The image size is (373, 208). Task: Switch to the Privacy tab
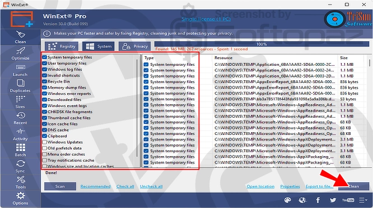coord(135,46)
